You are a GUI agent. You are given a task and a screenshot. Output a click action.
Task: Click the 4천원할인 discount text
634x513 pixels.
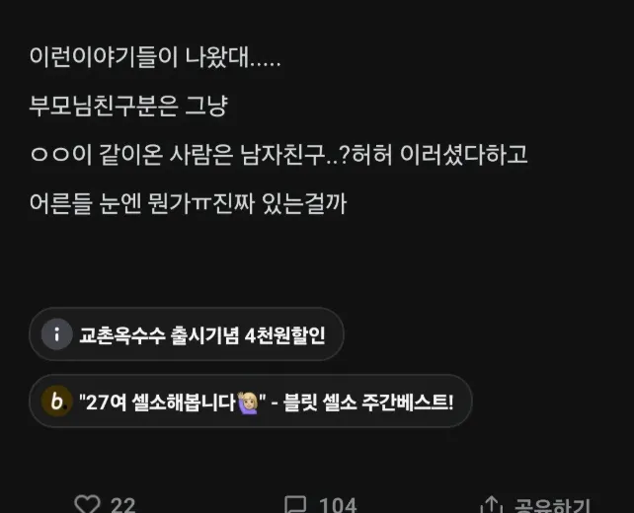coord(284,335)
